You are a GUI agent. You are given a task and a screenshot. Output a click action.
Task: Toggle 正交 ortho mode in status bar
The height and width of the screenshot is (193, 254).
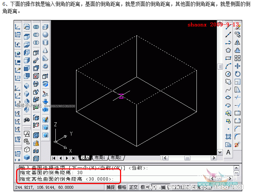coord(134,187)
